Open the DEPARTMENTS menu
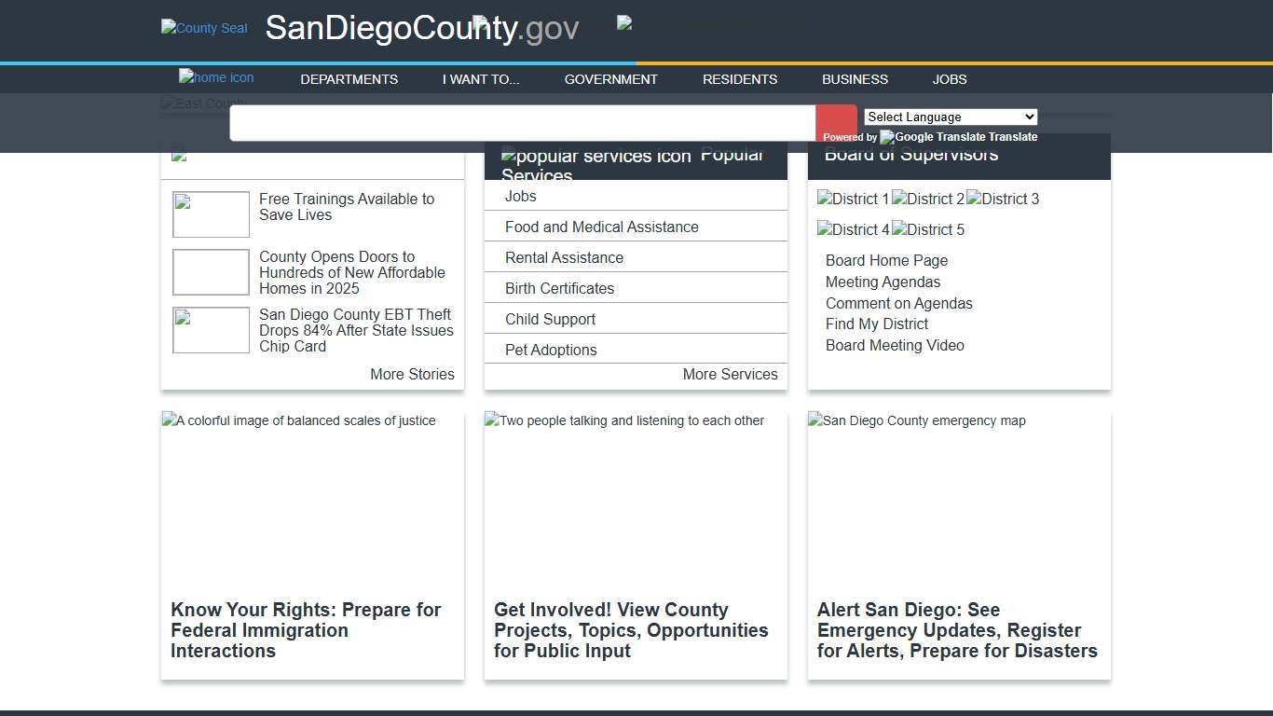Viewport: 1273px width, 716px height. tap(349, 79)
